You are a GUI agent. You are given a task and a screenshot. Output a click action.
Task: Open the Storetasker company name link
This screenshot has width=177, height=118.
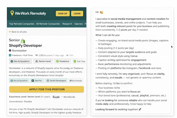[x=19, y=51]
